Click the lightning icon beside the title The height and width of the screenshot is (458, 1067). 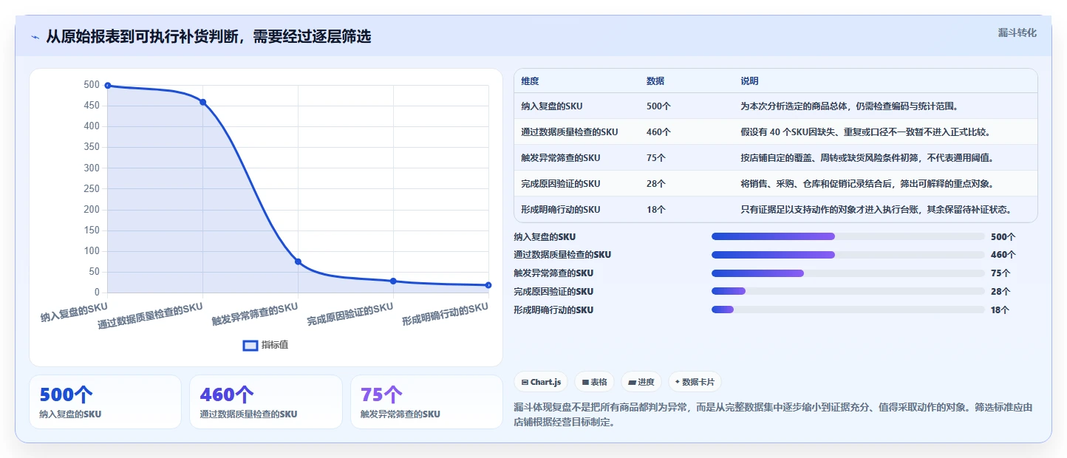35,37
